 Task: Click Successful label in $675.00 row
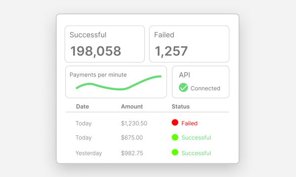pyautogui.click(x=196, y=138)
